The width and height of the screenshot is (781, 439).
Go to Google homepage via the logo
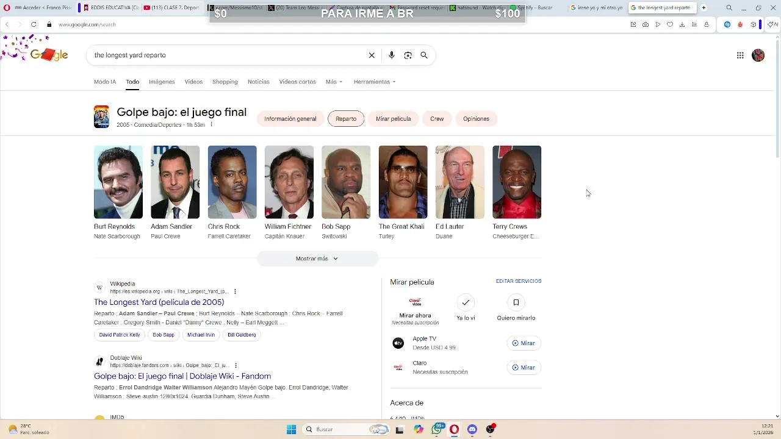pos(49,55)
